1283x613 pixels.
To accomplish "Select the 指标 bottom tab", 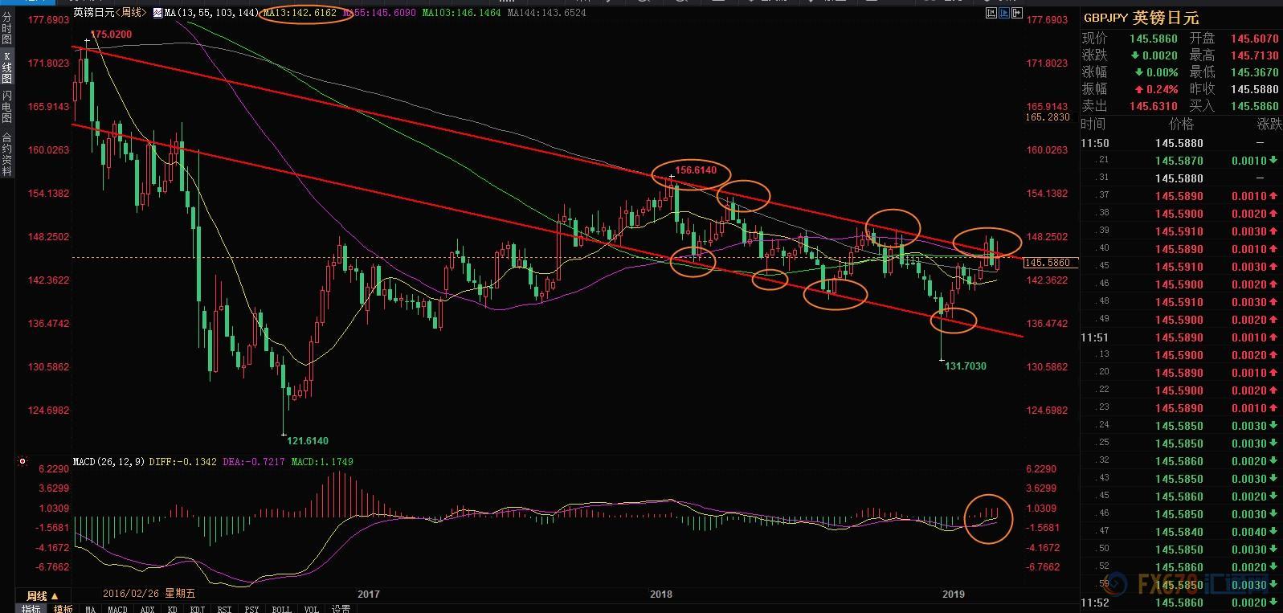I will click(31, 609).
